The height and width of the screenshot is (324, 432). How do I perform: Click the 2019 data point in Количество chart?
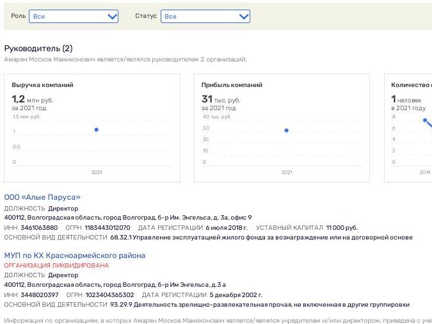pyautogui.click(x=425, y=120)
